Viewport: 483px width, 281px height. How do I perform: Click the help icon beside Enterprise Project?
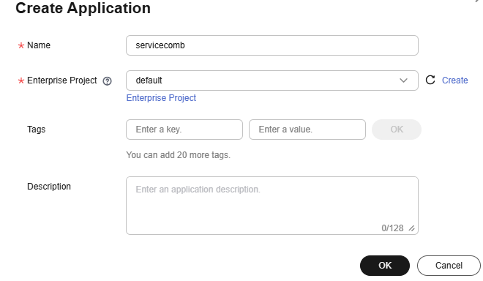(x=107, y=81)
